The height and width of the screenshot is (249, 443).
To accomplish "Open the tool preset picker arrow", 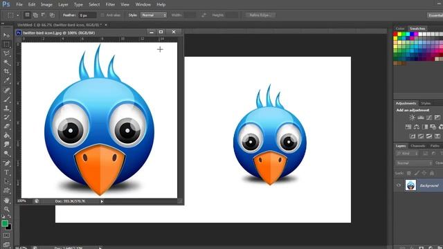I will click(x=18, y=15).
